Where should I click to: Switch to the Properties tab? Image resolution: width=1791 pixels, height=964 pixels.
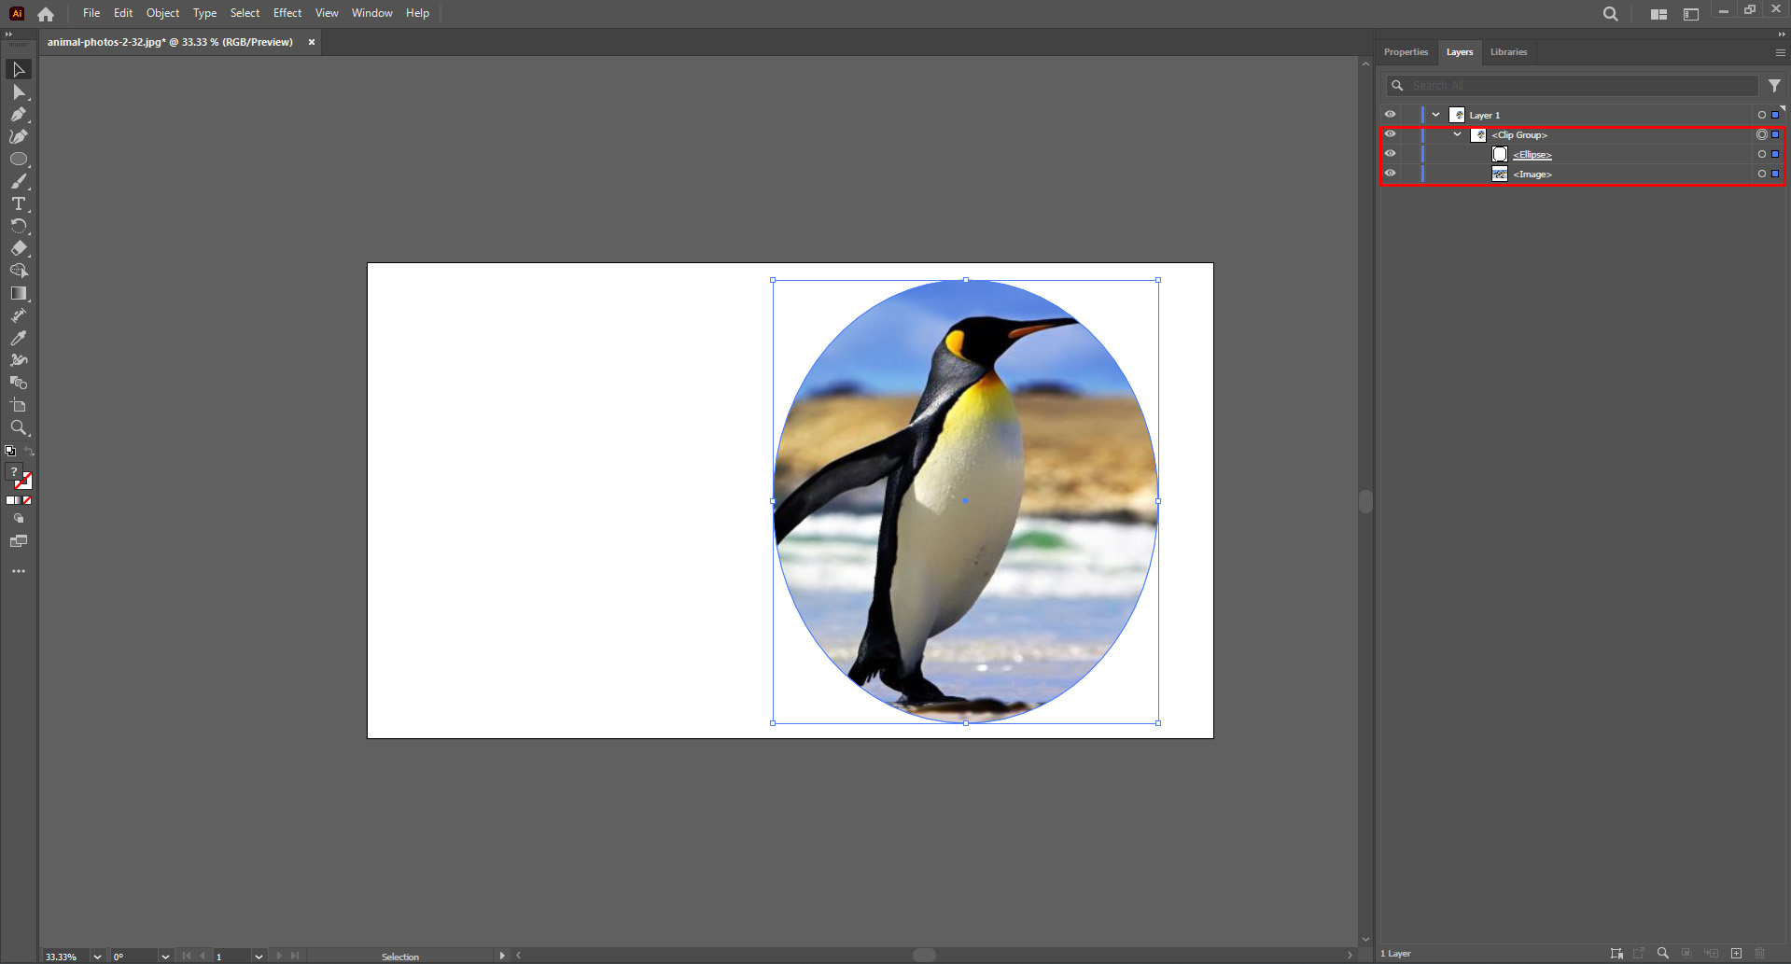click(1405, 52)
